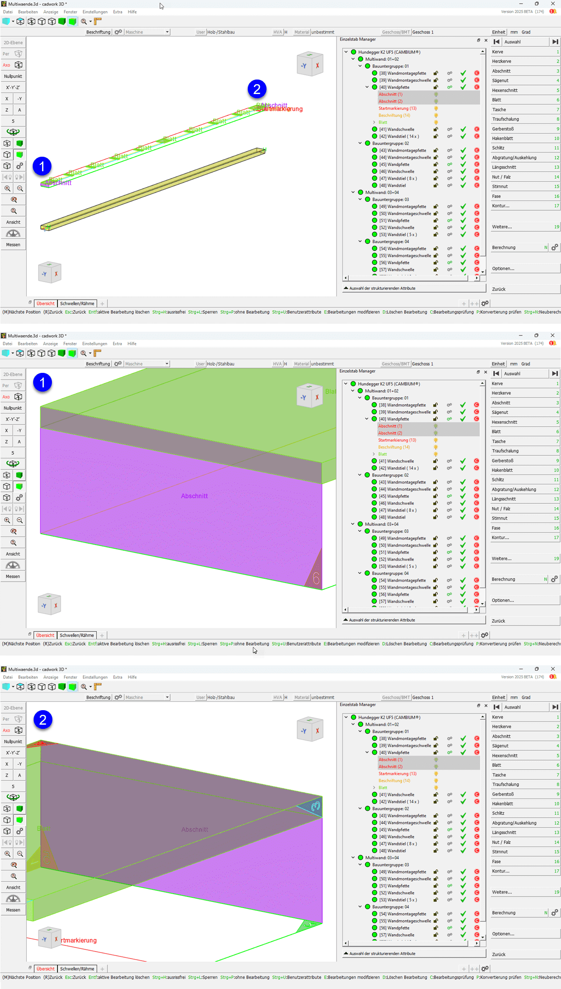Viewport: 561px width, 989px height.
Task: Click Weitere... button in bottom window
Action: [x=525, y=892]
